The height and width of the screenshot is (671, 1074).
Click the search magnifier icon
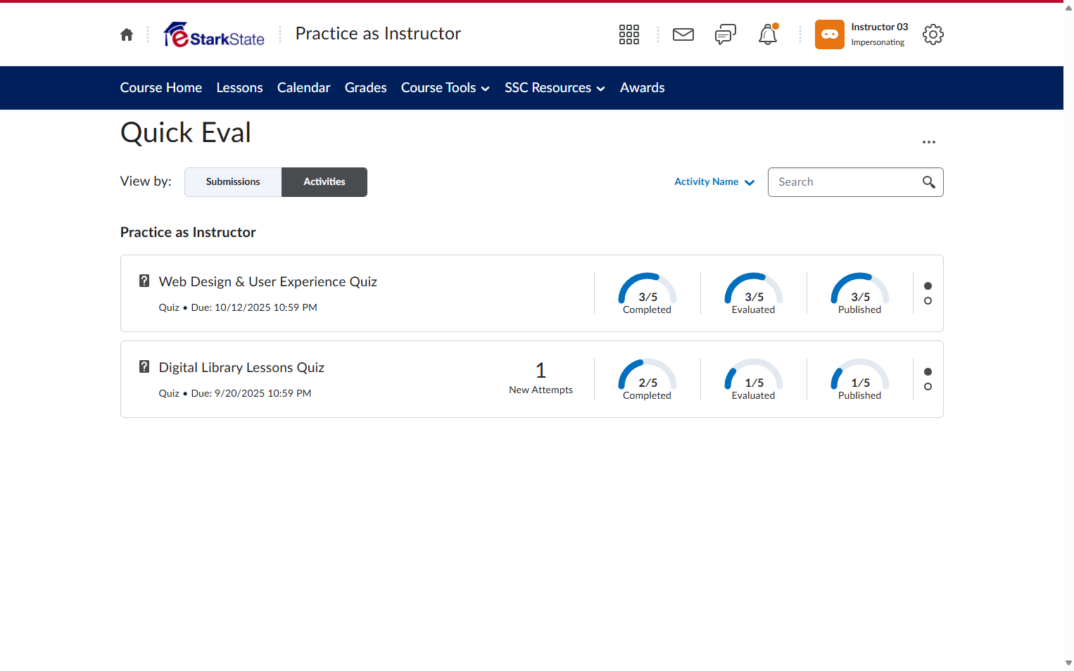tap(929, 182)
